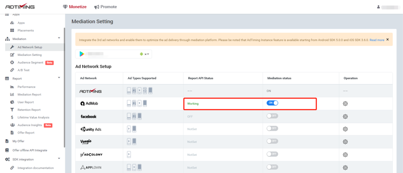Open the User Report link
Screen dimensions: 403x173
click(26, 102)
